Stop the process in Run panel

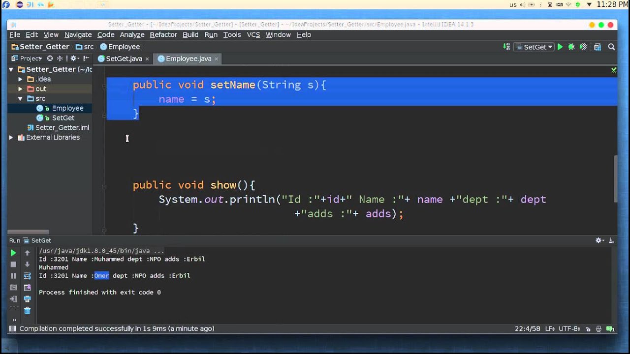13,265
